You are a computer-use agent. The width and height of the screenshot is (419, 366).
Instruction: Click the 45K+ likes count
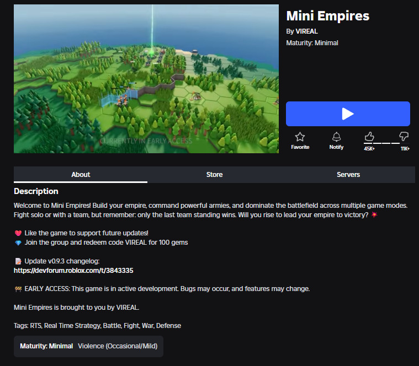[369, 149]
